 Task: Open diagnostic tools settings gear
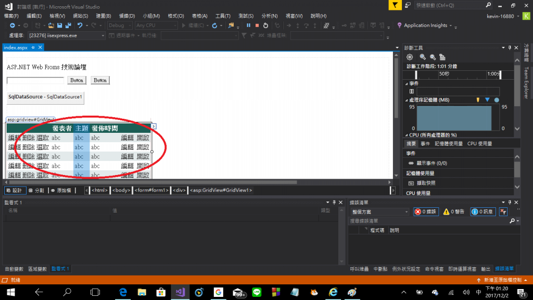(x=410, y=57)
